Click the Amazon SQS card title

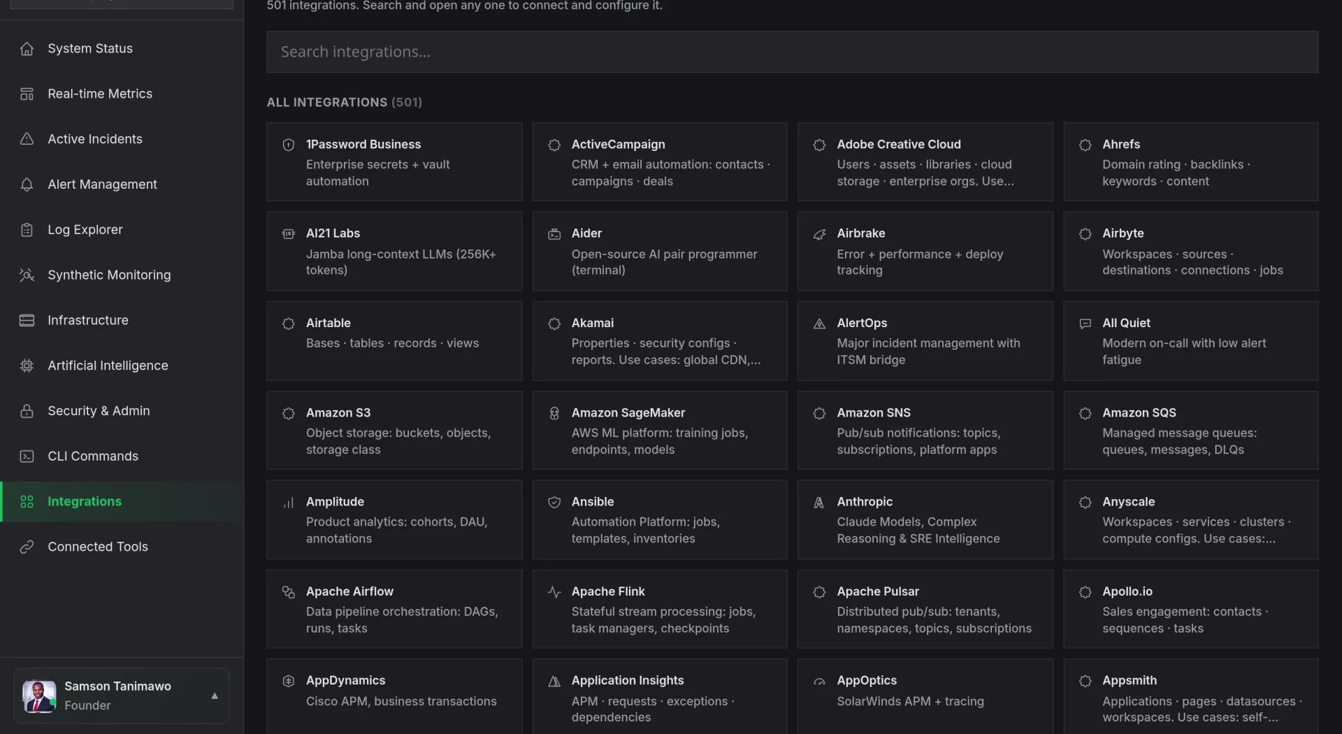(1139, 413)
